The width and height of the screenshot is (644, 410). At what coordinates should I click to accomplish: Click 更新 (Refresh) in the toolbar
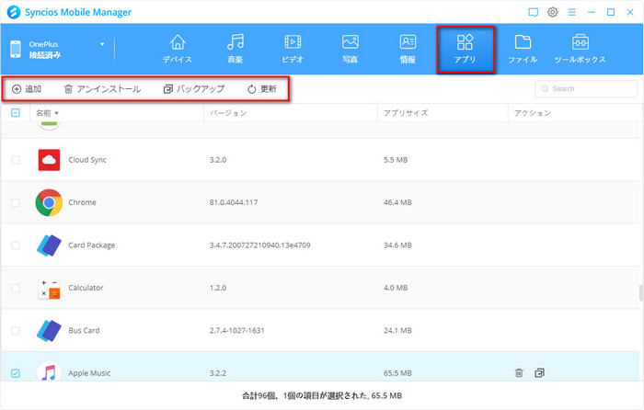(262, 88)
